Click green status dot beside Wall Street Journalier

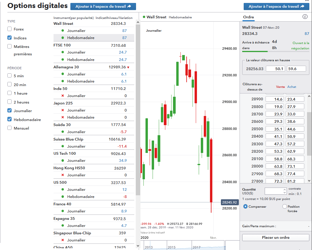[63, 31]
